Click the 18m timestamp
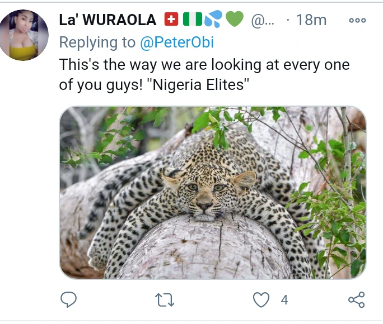Image resolution: width=383 pixels, height=324 pixels. [x=311, y=20]
